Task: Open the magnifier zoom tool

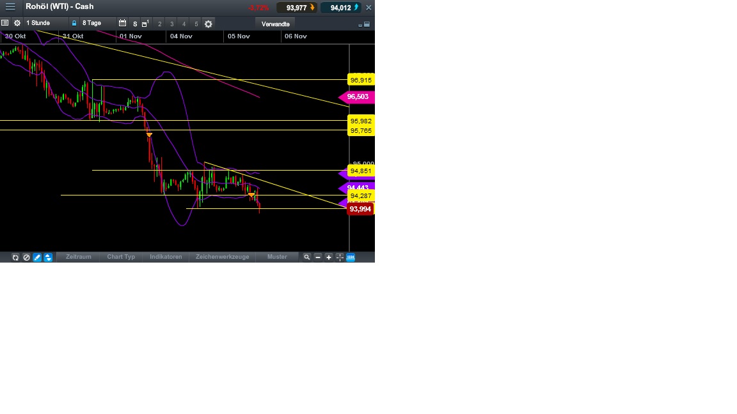Action: (x=306, y=257)
